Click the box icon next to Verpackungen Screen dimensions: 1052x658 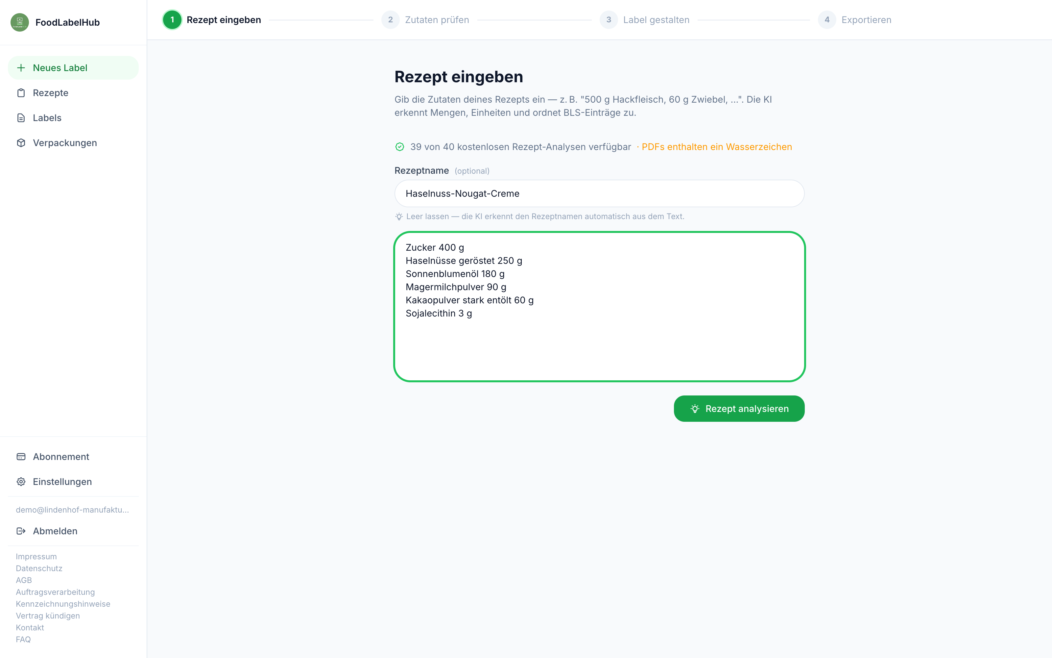(x=21, y=143)
